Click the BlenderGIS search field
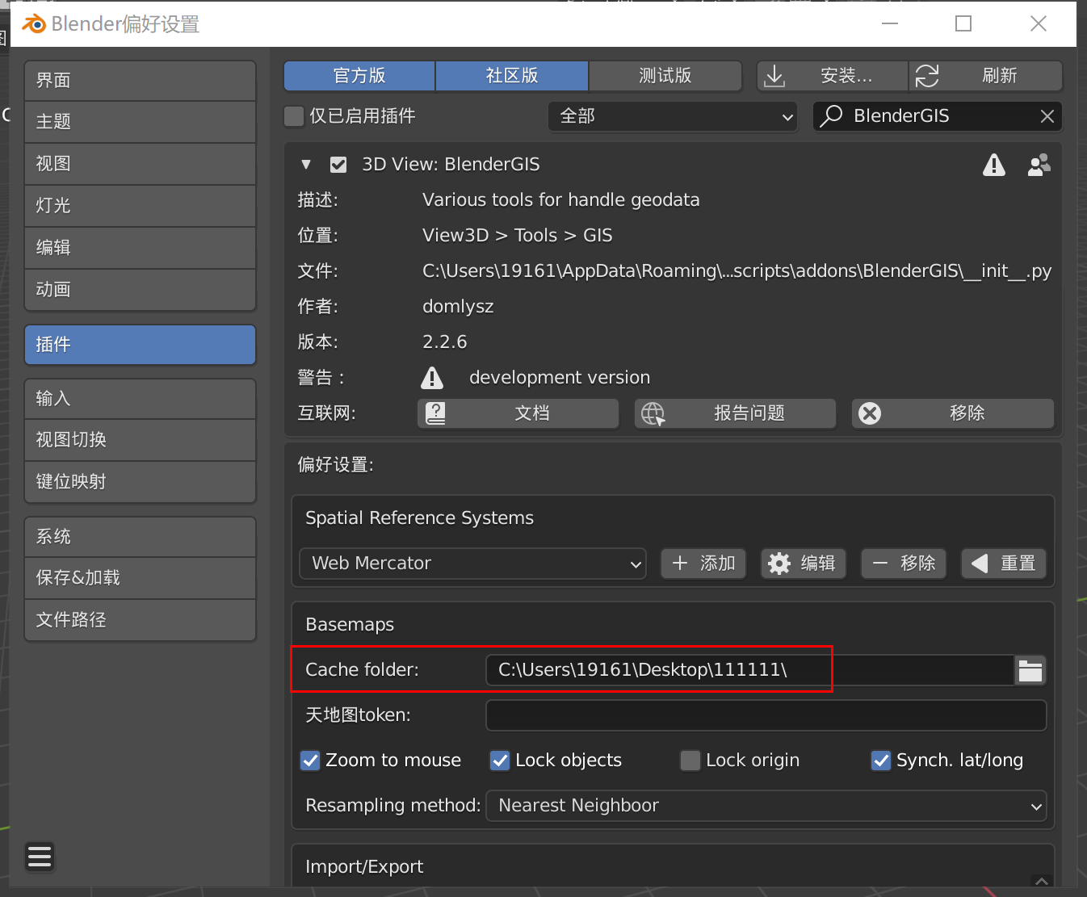 tap(938, 116)
